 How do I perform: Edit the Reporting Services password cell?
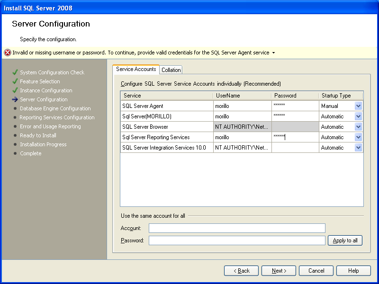[295, 137]
